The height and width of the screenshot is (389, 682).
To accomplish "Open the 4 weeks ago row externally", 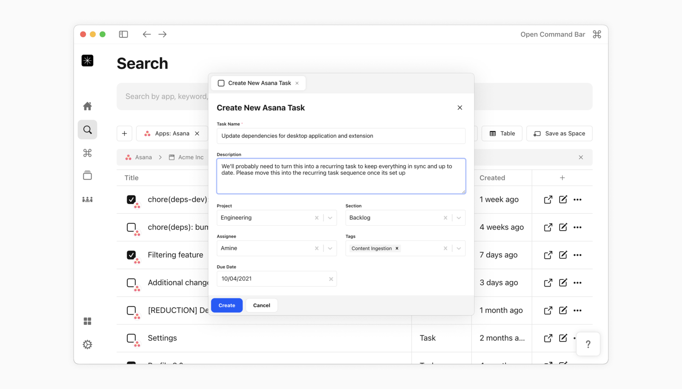I will [x=548, y=227].
